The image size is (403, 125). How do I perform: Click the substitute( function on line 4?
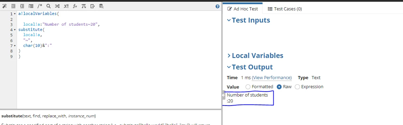click(31, 30)
